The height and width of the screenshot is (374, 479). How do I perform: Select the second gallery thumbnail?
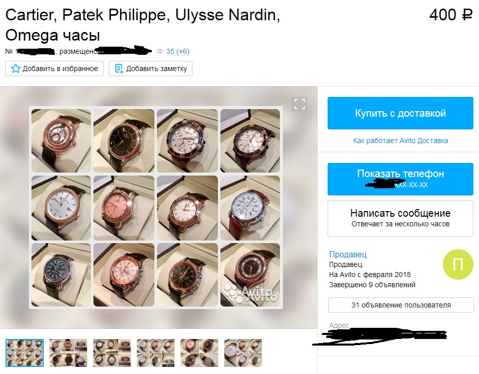(68, 353)
